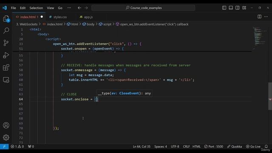
Task: Click Ln 64, Col 35 to go to line
Action: [x=142, y=147]
